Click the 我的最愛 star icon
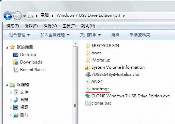 click(x=12, y=47)
